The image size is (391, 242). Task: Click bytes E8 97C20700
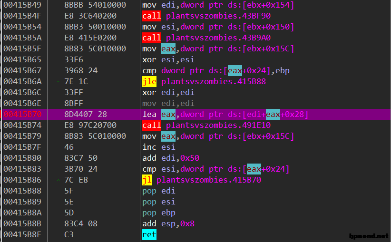[90, 126]
